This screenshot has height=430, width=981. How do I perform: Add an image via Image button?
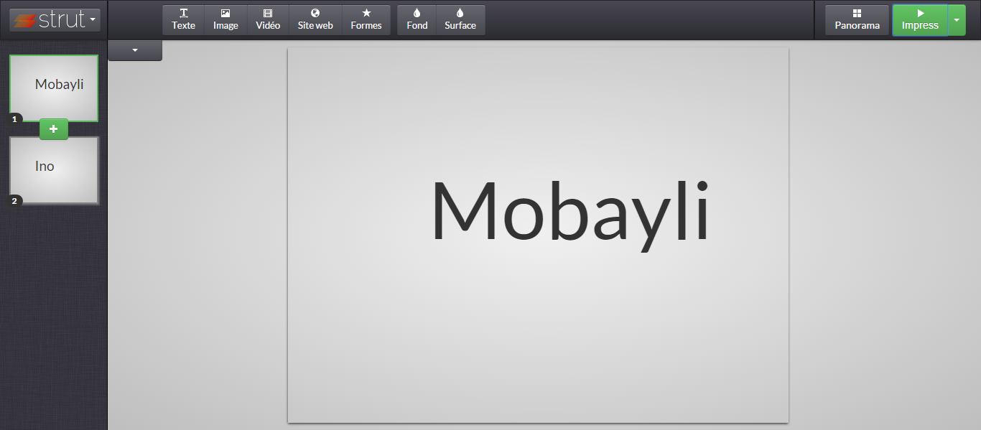coord(226,20)
